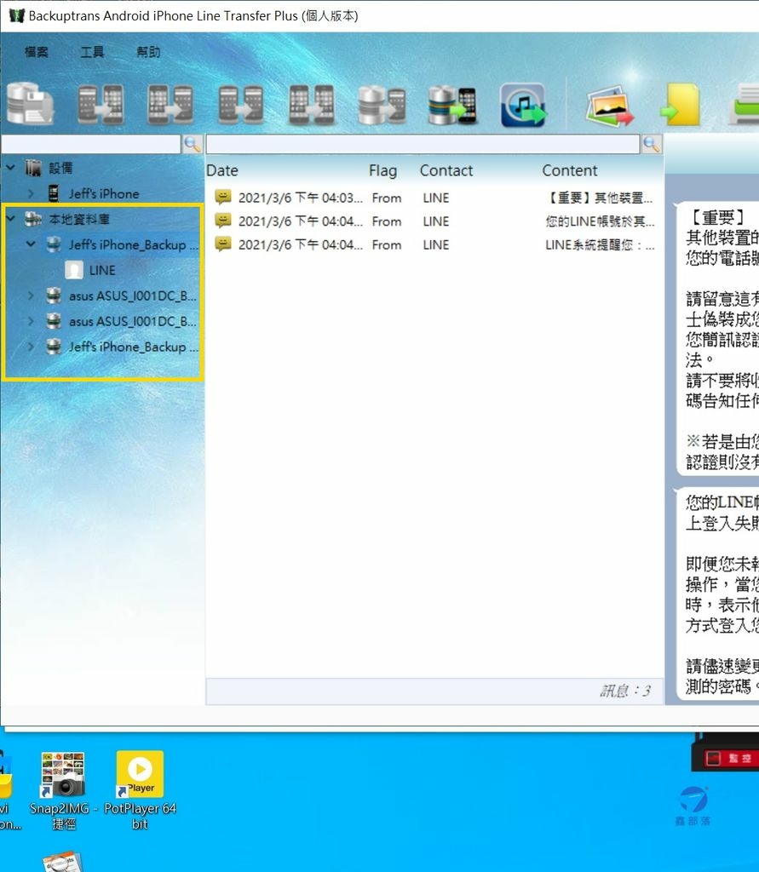Screen dimensions: 759x872
Task: Click the iTunes backup import toolbar icon
Action: click(523, 105)
